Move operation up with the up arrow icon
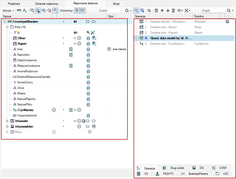 click(x=162, y=11)
